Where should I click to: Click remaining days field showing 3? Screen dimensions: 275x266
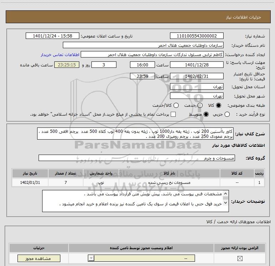click(x=104, y=65)
